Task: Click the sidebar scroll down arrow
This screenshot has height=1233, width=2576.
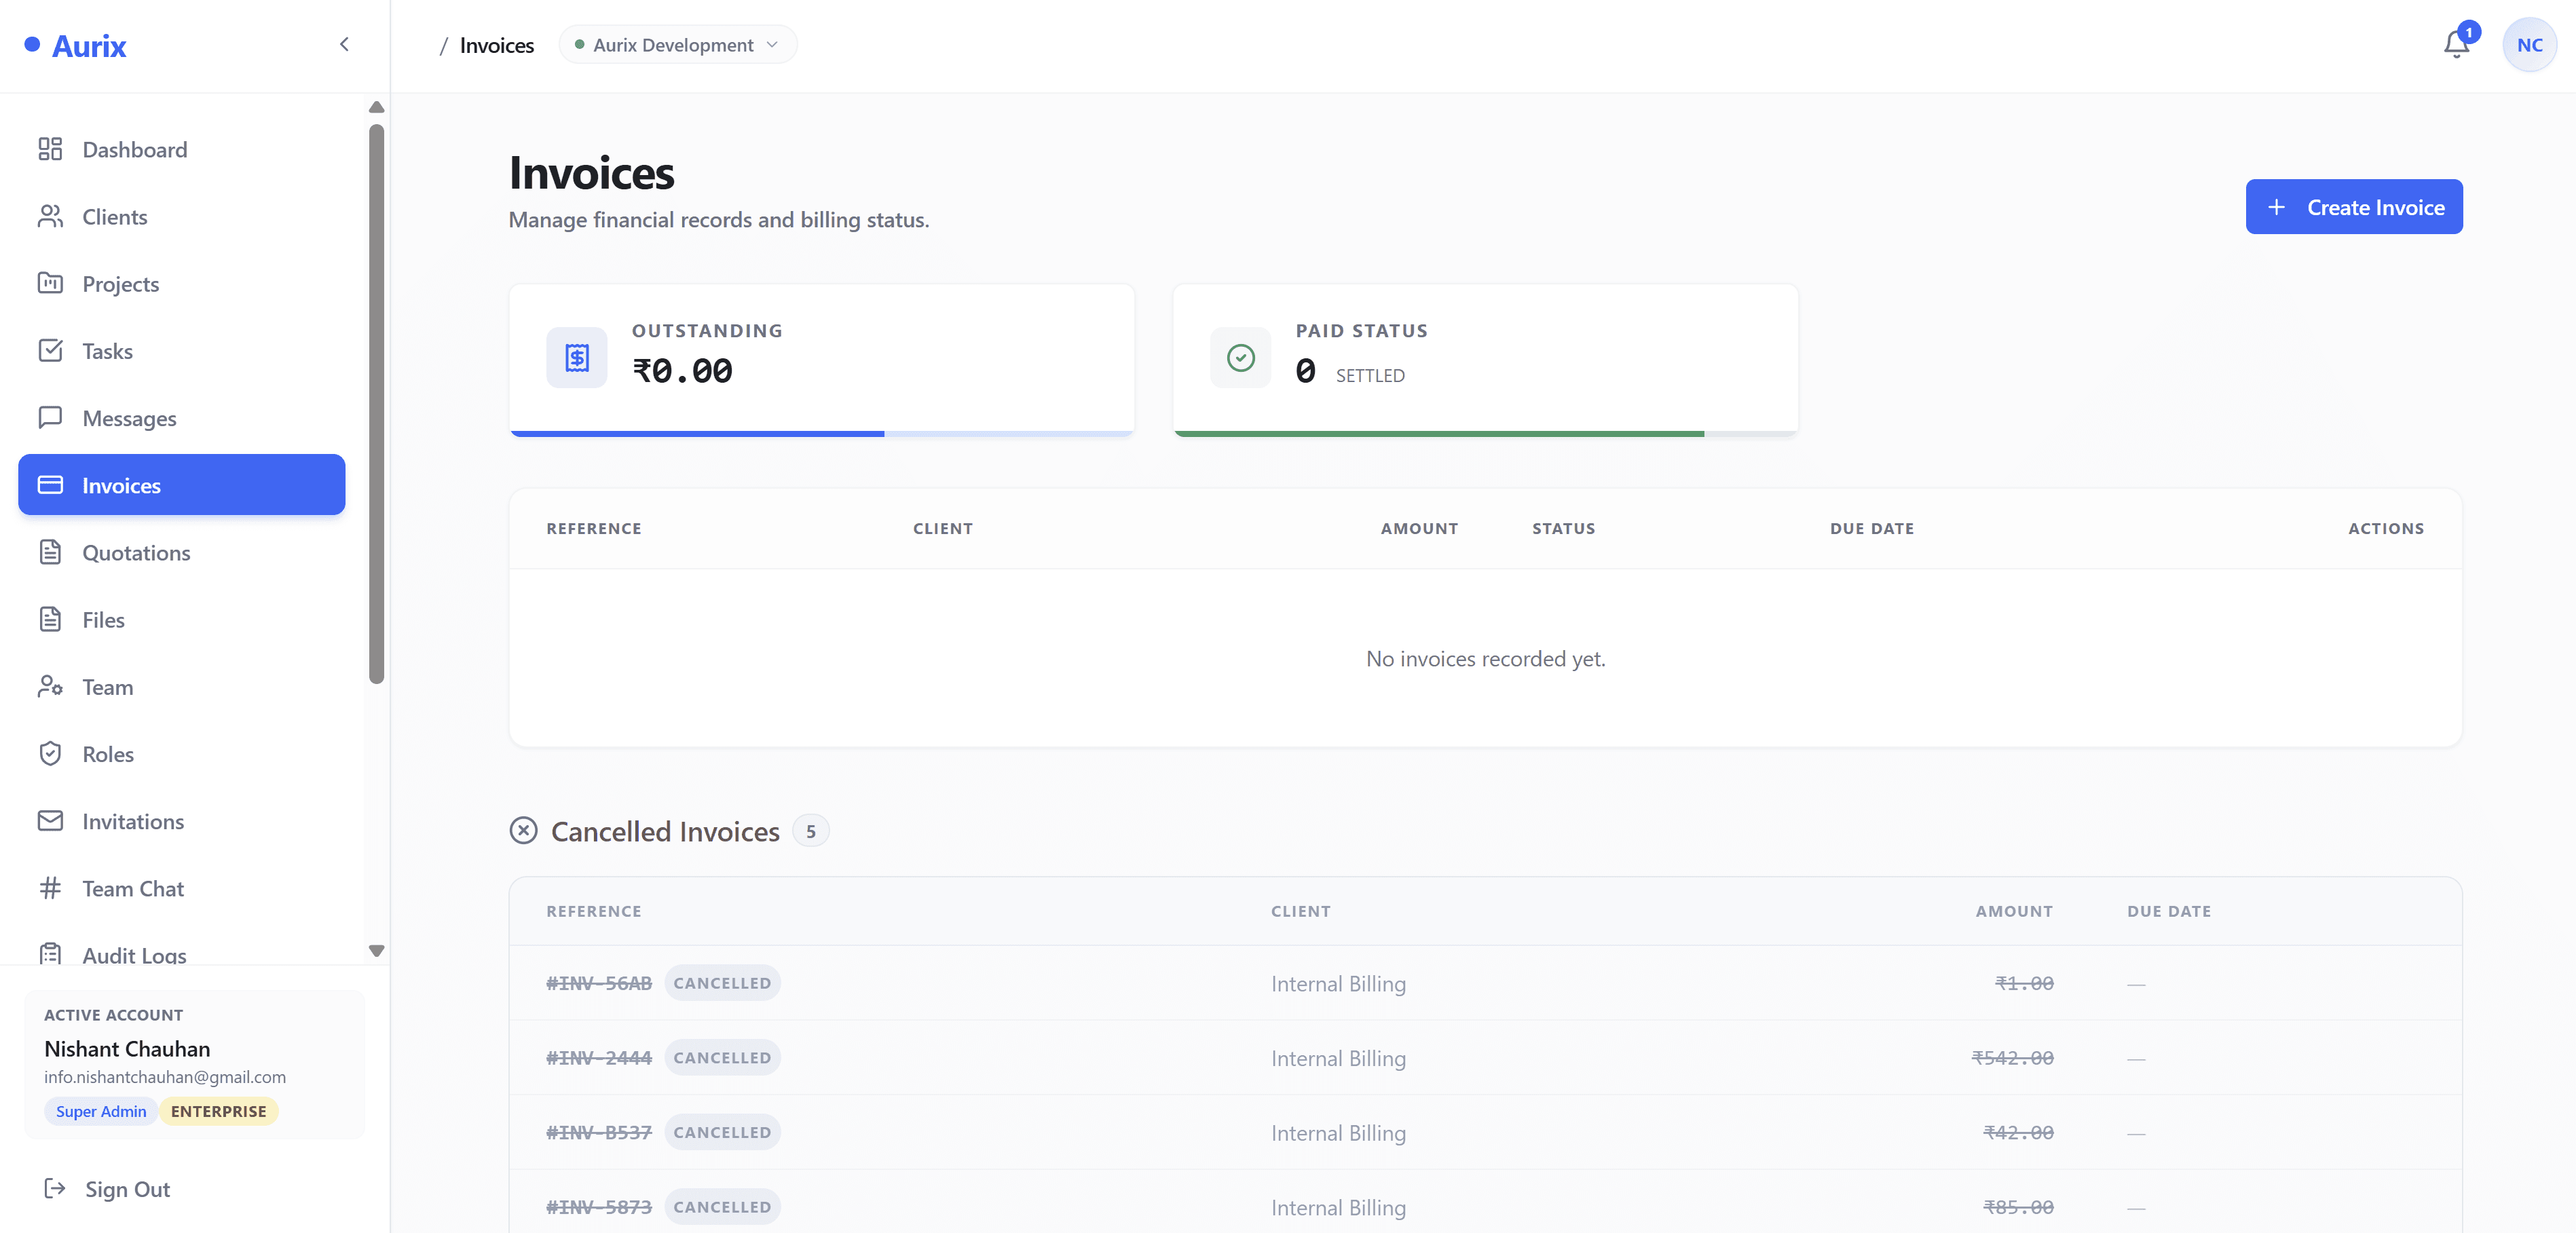Action: point(376,950)
